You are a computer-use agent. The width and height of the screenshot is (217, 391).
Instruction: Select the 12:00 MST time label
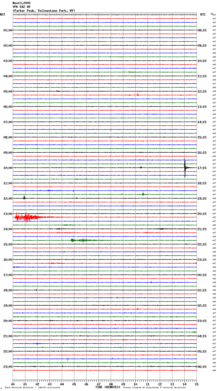[8, 199]
